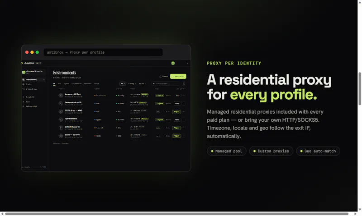Screen dimensions: 362x216
Task: Click the Open button in the TikTok row
Action: click(x=176, y=111)
